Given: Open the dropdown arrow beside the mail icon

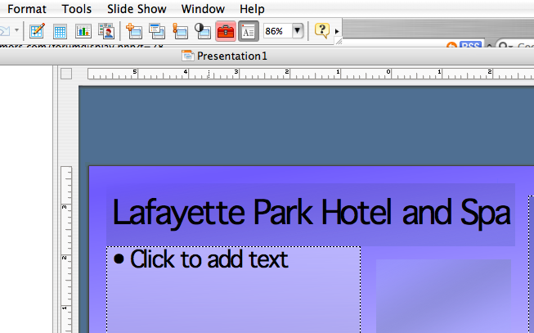Looking at the screenshot, I should (16, 30).
